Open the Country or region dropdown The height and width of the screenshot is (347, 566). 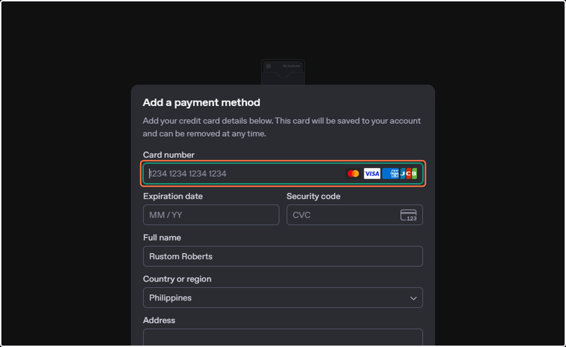point(283,298)
